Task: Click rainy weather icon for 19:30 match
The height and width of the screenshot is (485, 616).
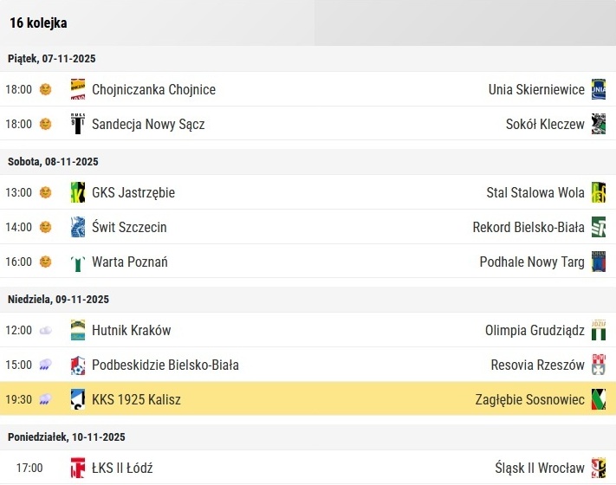Action: [45, 399]
